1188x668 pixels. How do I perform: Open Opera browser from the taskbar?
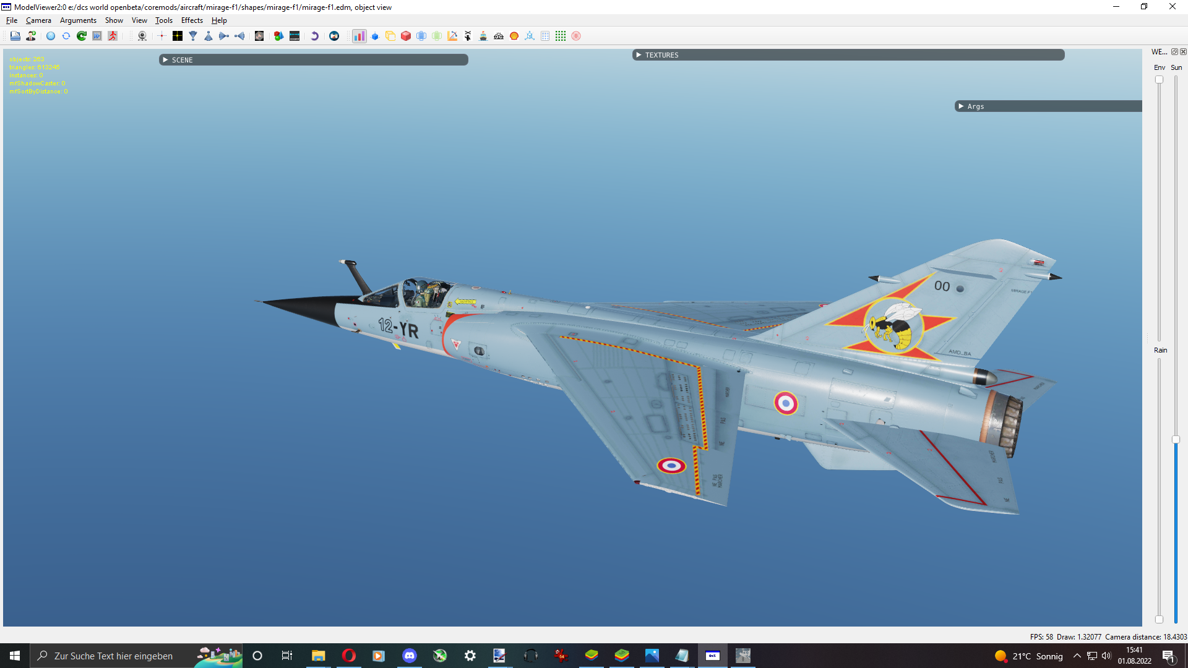(x=349, y=656)
